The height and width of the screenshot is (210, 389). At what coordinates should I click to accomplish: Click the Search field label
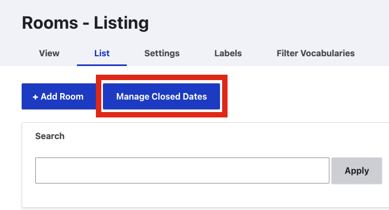tap(50, 136)
